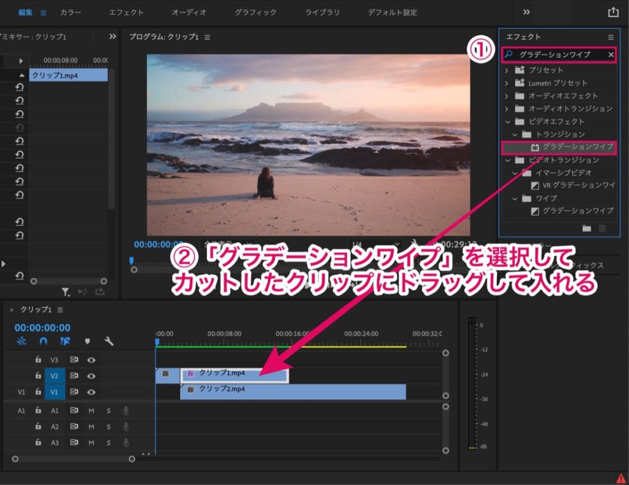This screenshot has height=485, width=629.
Task: Expand the mixer panel overflow double arrow
Action: (113, 36)
